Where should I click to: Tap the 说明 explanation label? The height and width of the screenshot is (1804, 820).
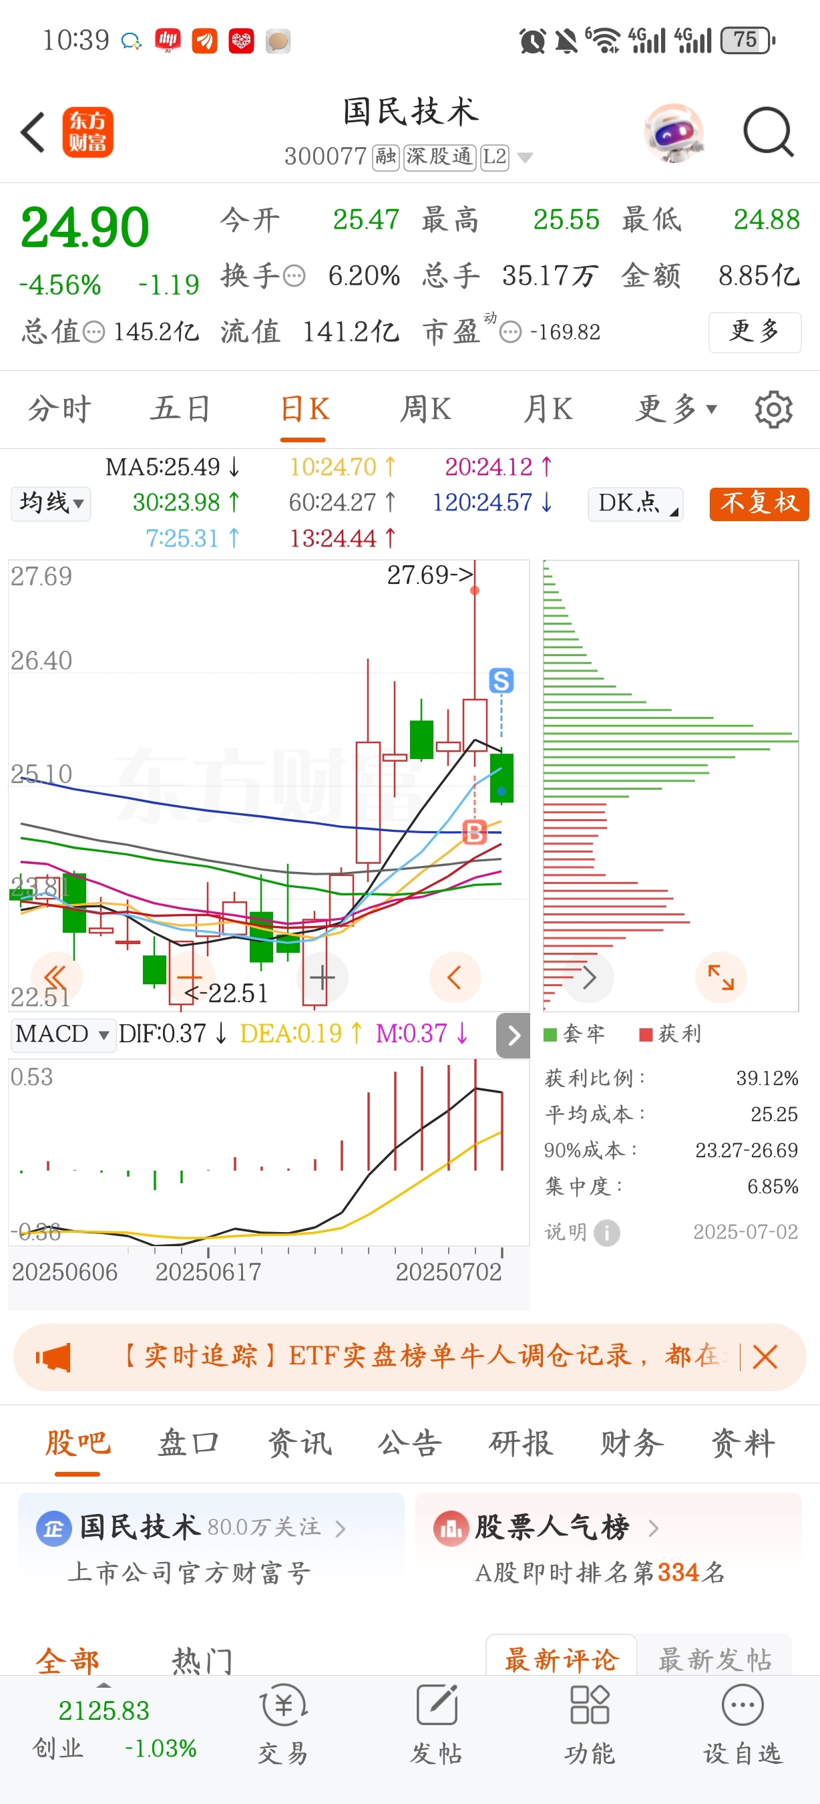click(x=566, y=1232)
